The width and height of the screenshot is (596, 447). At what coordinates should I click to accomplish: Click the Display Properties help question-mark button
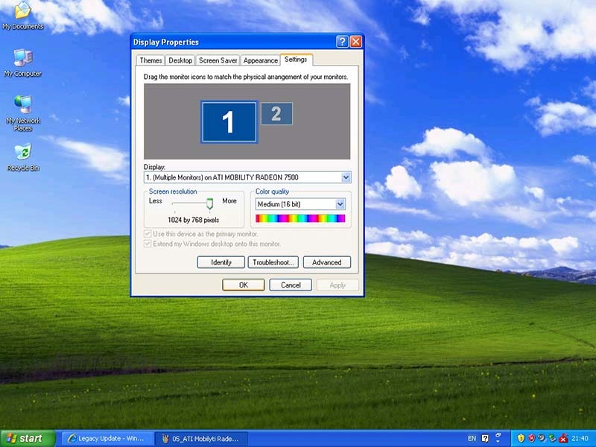click(x=342, y=42)
